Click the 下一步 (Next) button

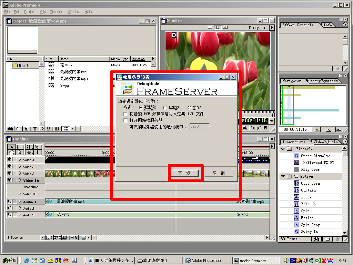184,173
